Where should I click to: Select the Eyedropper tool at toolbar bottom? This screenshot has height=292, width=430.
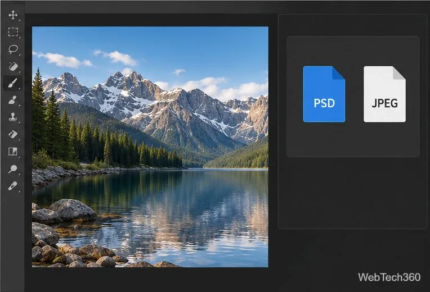pyautogui.click(x=13, y=186)
